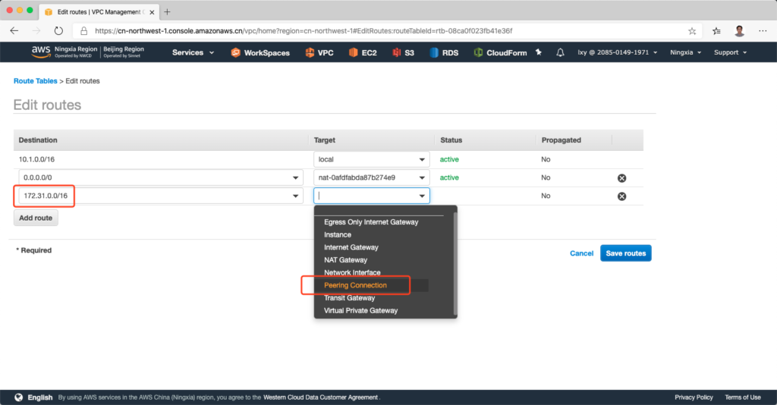The height and width of the screenshot is (405, 777).
Task: Click the notifications bell icon
Action: (x=560, y=52)
